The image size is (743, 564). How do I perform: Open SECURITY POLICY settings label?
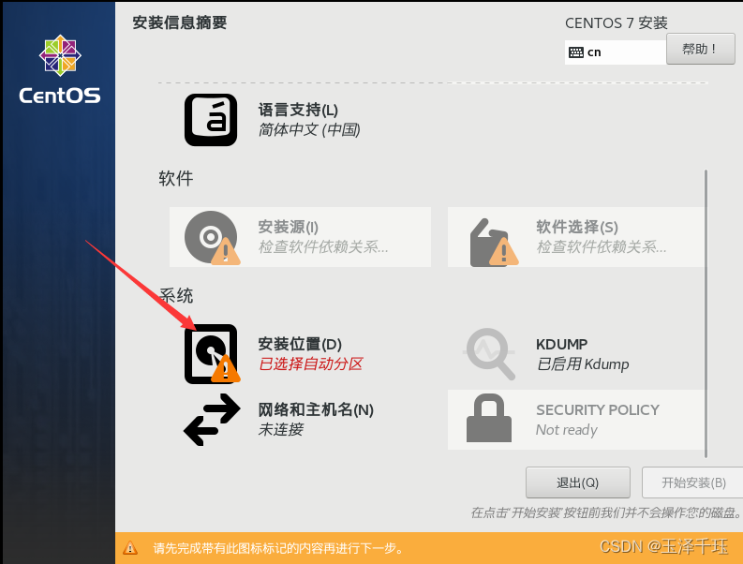coord(598,409)
